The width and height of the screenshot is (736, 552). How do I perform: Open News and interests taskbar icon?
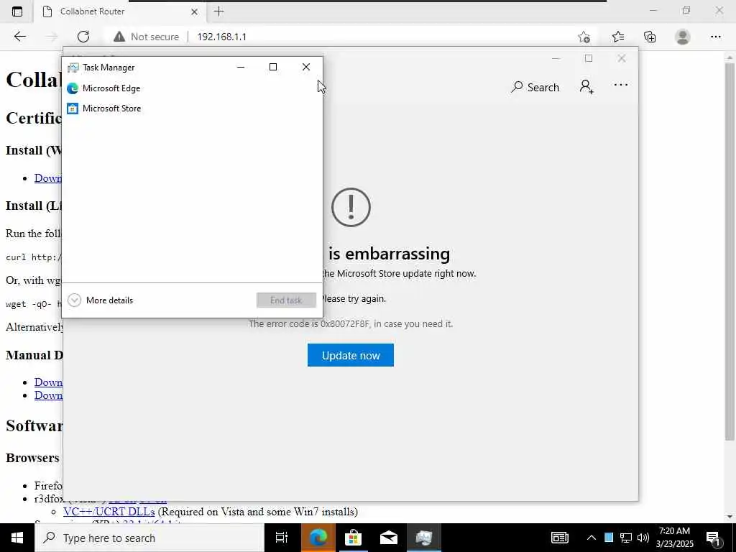(559, 538)
